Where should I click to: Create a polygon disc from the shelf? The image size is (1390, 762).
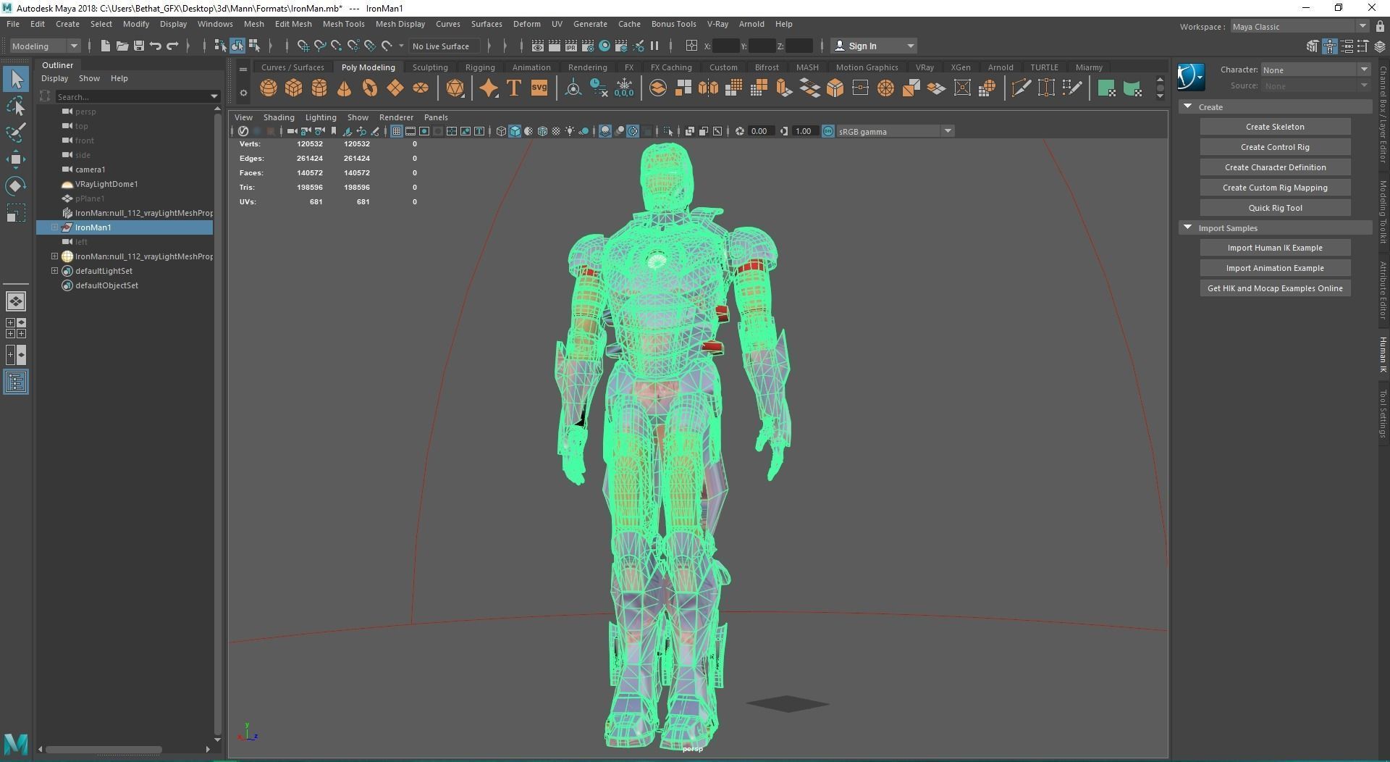coord(420,88)
